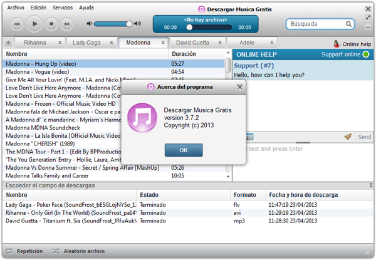Close the David Guetta tab
The image size is (376, 260).
click(220, 43)
